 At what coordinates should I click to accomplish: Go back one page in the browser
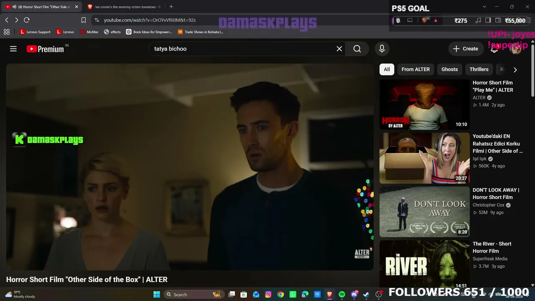point(7,20)
